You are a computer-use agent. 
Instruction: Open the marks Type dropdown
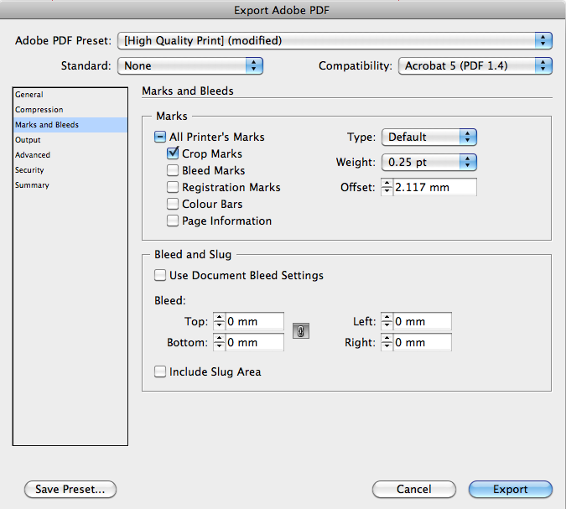pyautogui.click(x=429, y=138)
